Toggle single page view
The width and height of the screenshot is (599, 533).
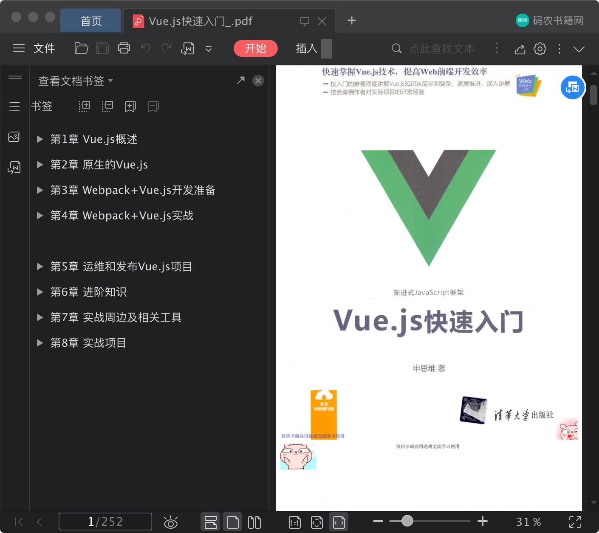click(x=233, y=522)
